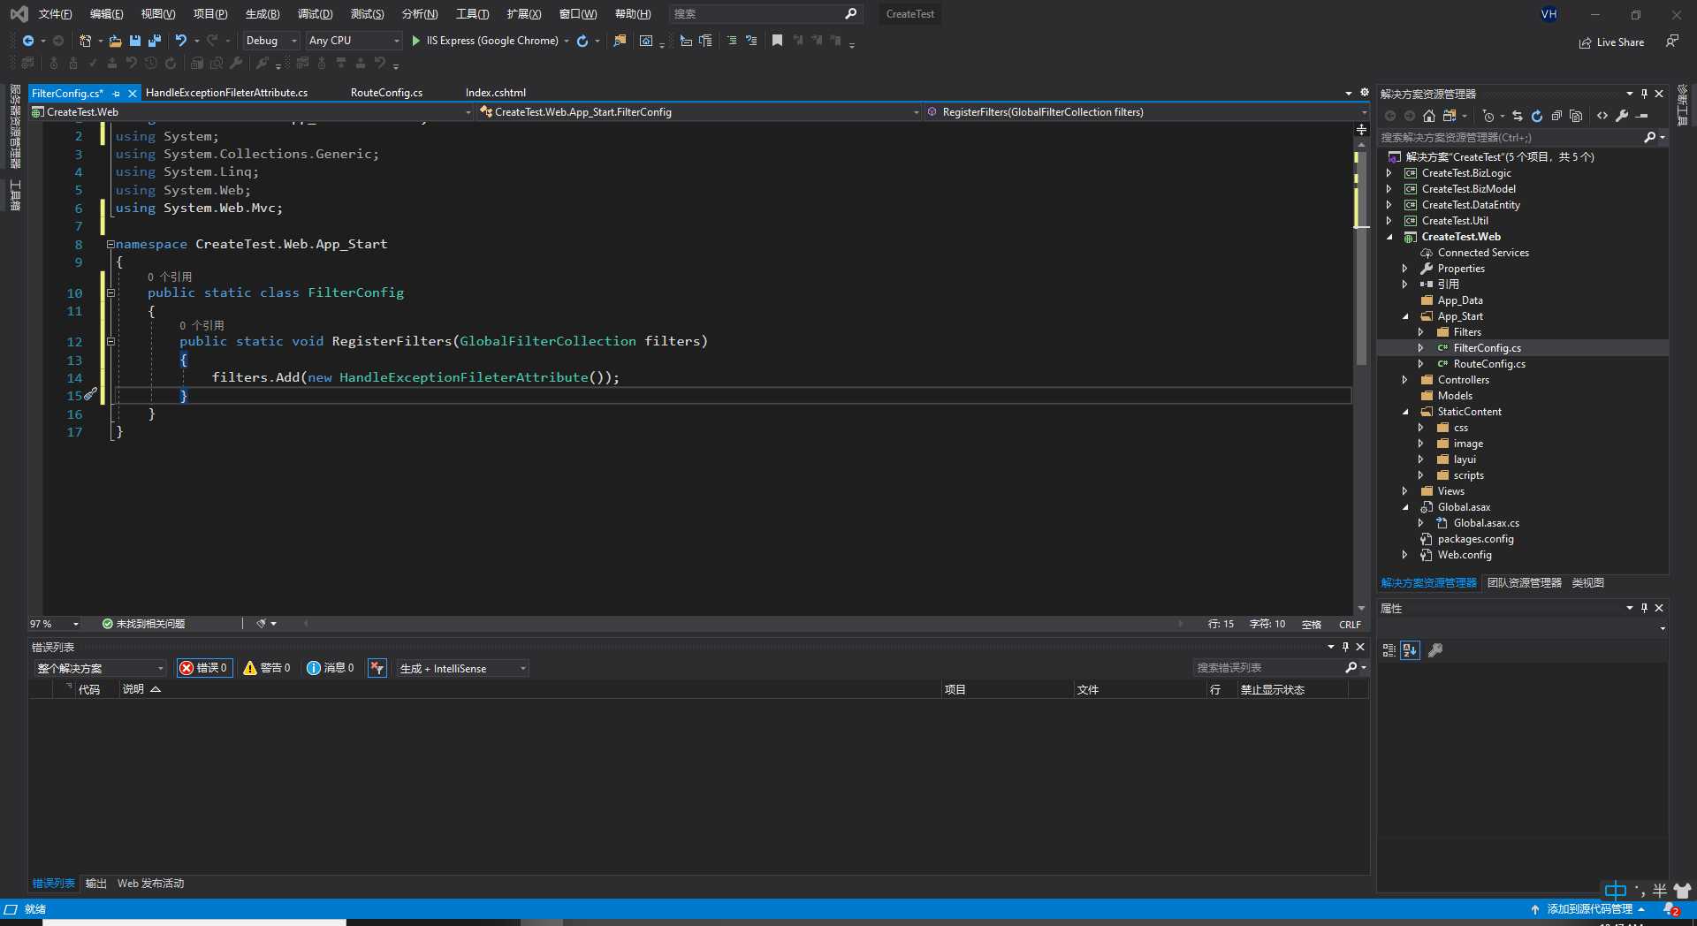
Task: Open the 调试(D) menu
Action: tap(315, 14)
